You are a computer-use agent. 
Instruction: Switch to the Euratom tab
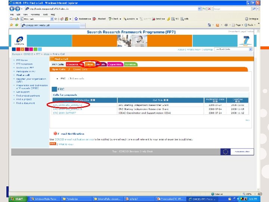[130, 64]
